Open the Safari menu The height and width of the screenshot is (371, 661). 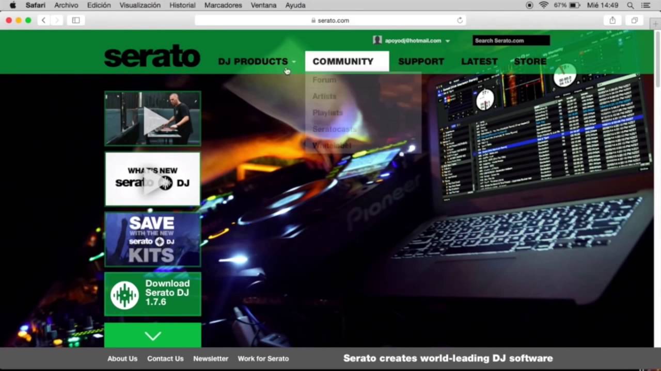coord(36,5)
